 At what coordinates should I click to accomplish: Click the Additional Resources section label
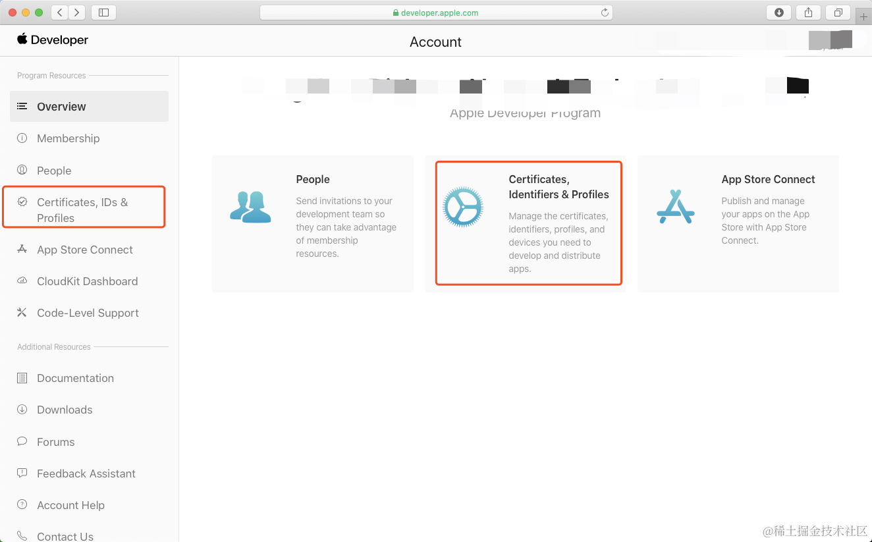click(54, 347)
